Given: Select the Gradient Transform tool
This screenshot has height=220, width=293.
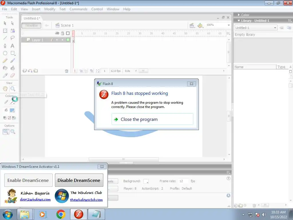Looking at the screenshot, I should [13, 31].
